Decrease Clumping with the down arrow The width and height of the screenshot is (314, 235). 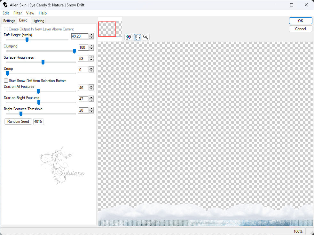91,49
